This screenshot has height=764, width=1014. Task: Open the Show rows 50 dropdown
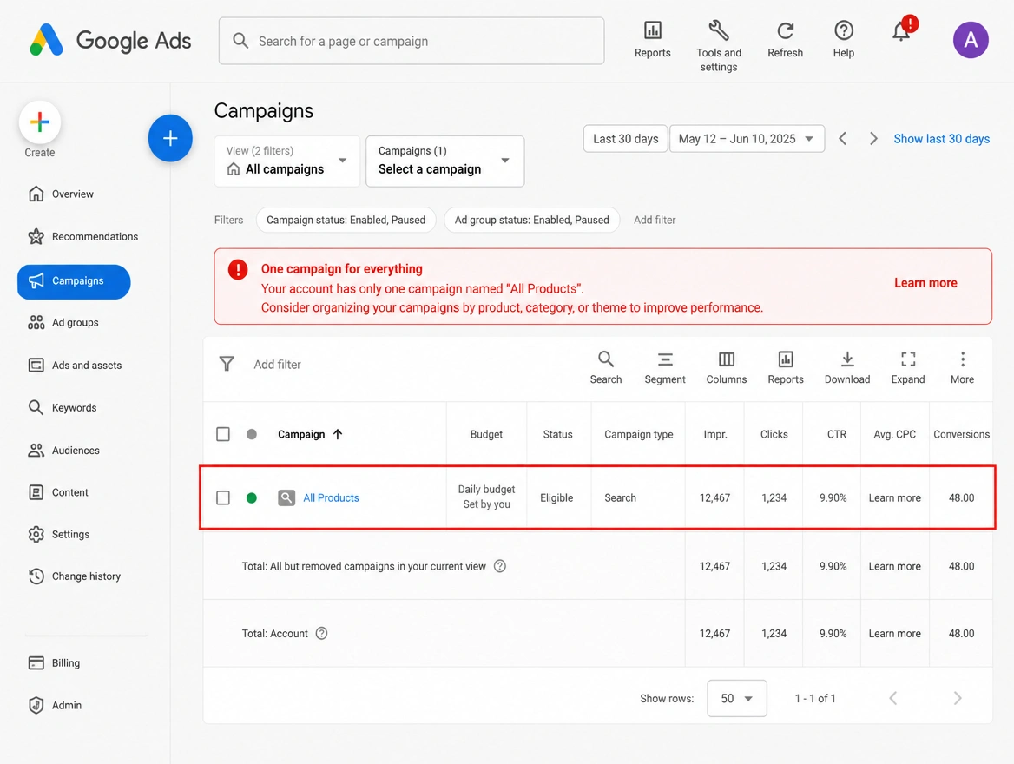point(737,698)
